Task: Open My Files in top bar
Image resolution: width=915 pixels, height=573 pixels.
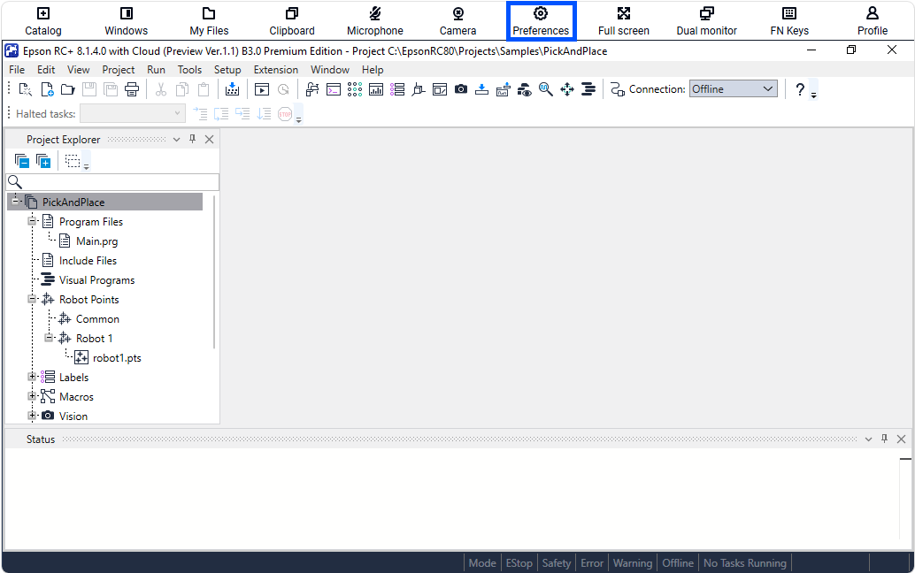Action: [209, 21]
